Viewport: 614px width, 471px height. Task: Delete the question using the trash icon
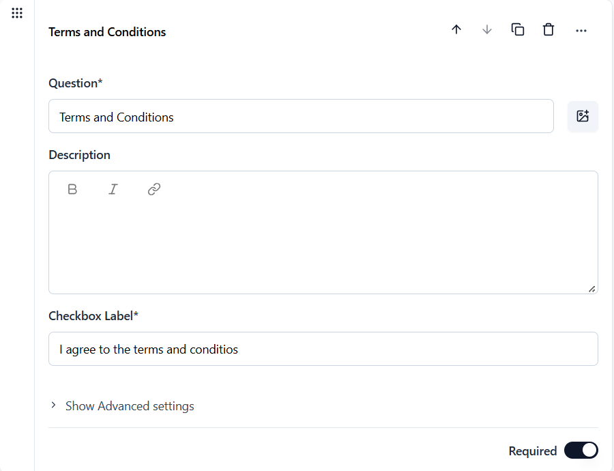pyautogui.click(x=548, y=30)
